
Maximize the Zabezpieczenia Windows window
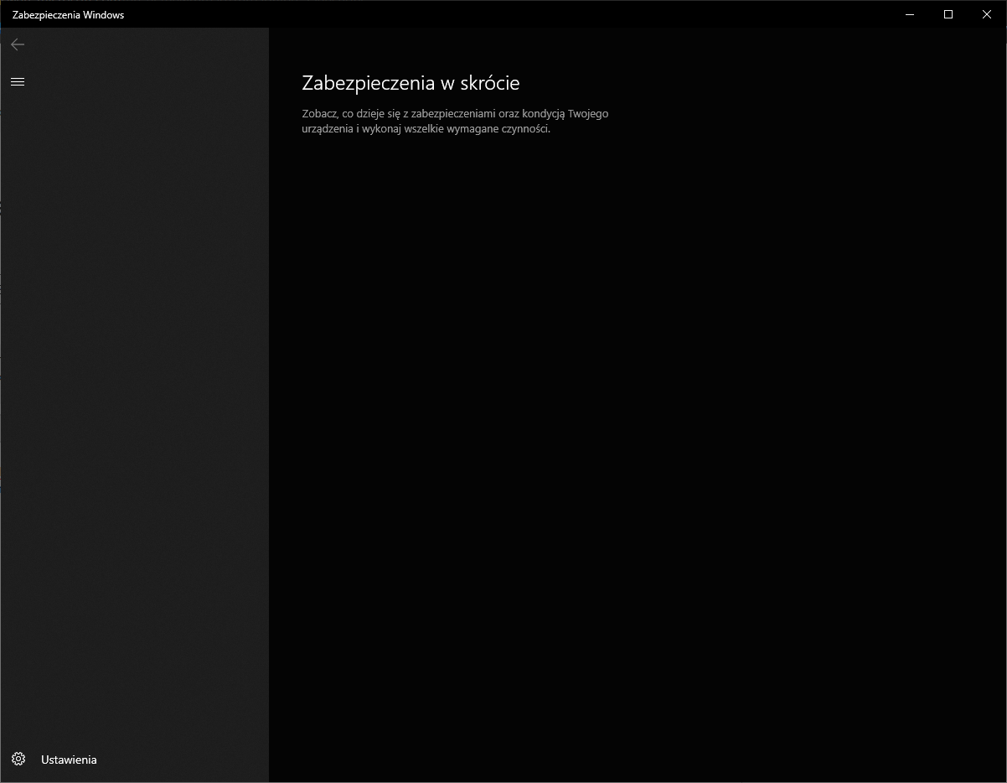click(x=948, y=14)
